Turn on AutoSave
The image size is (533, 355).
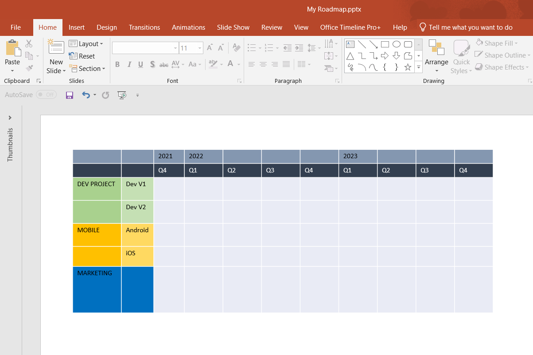(x=46, y=94)
